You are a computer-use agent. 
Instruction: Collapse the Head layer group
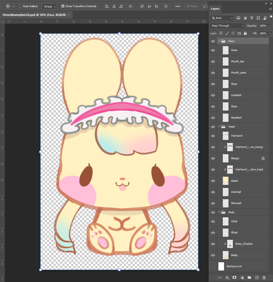pyautogui.click(x=220, y=127)
